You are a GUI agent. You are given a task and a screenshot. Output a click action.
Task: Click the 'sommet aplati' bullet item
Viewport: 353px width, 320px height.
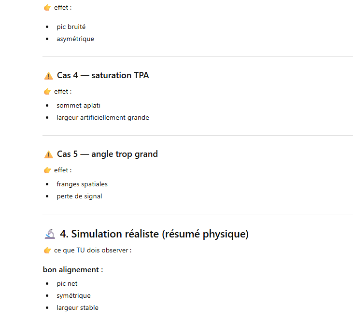78,105
